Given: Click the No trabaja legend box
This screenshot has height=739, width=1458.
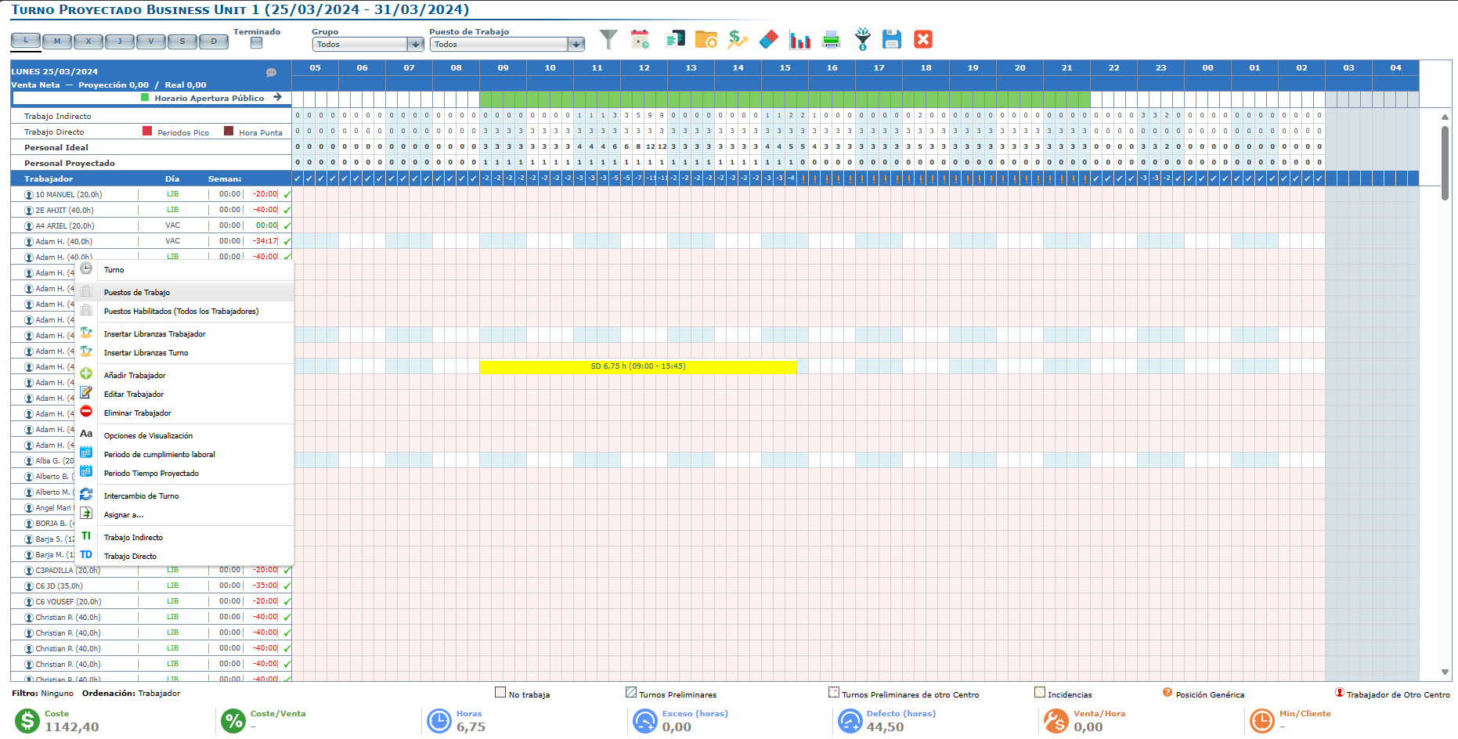Looking at the screenshot, I should 500,693.
